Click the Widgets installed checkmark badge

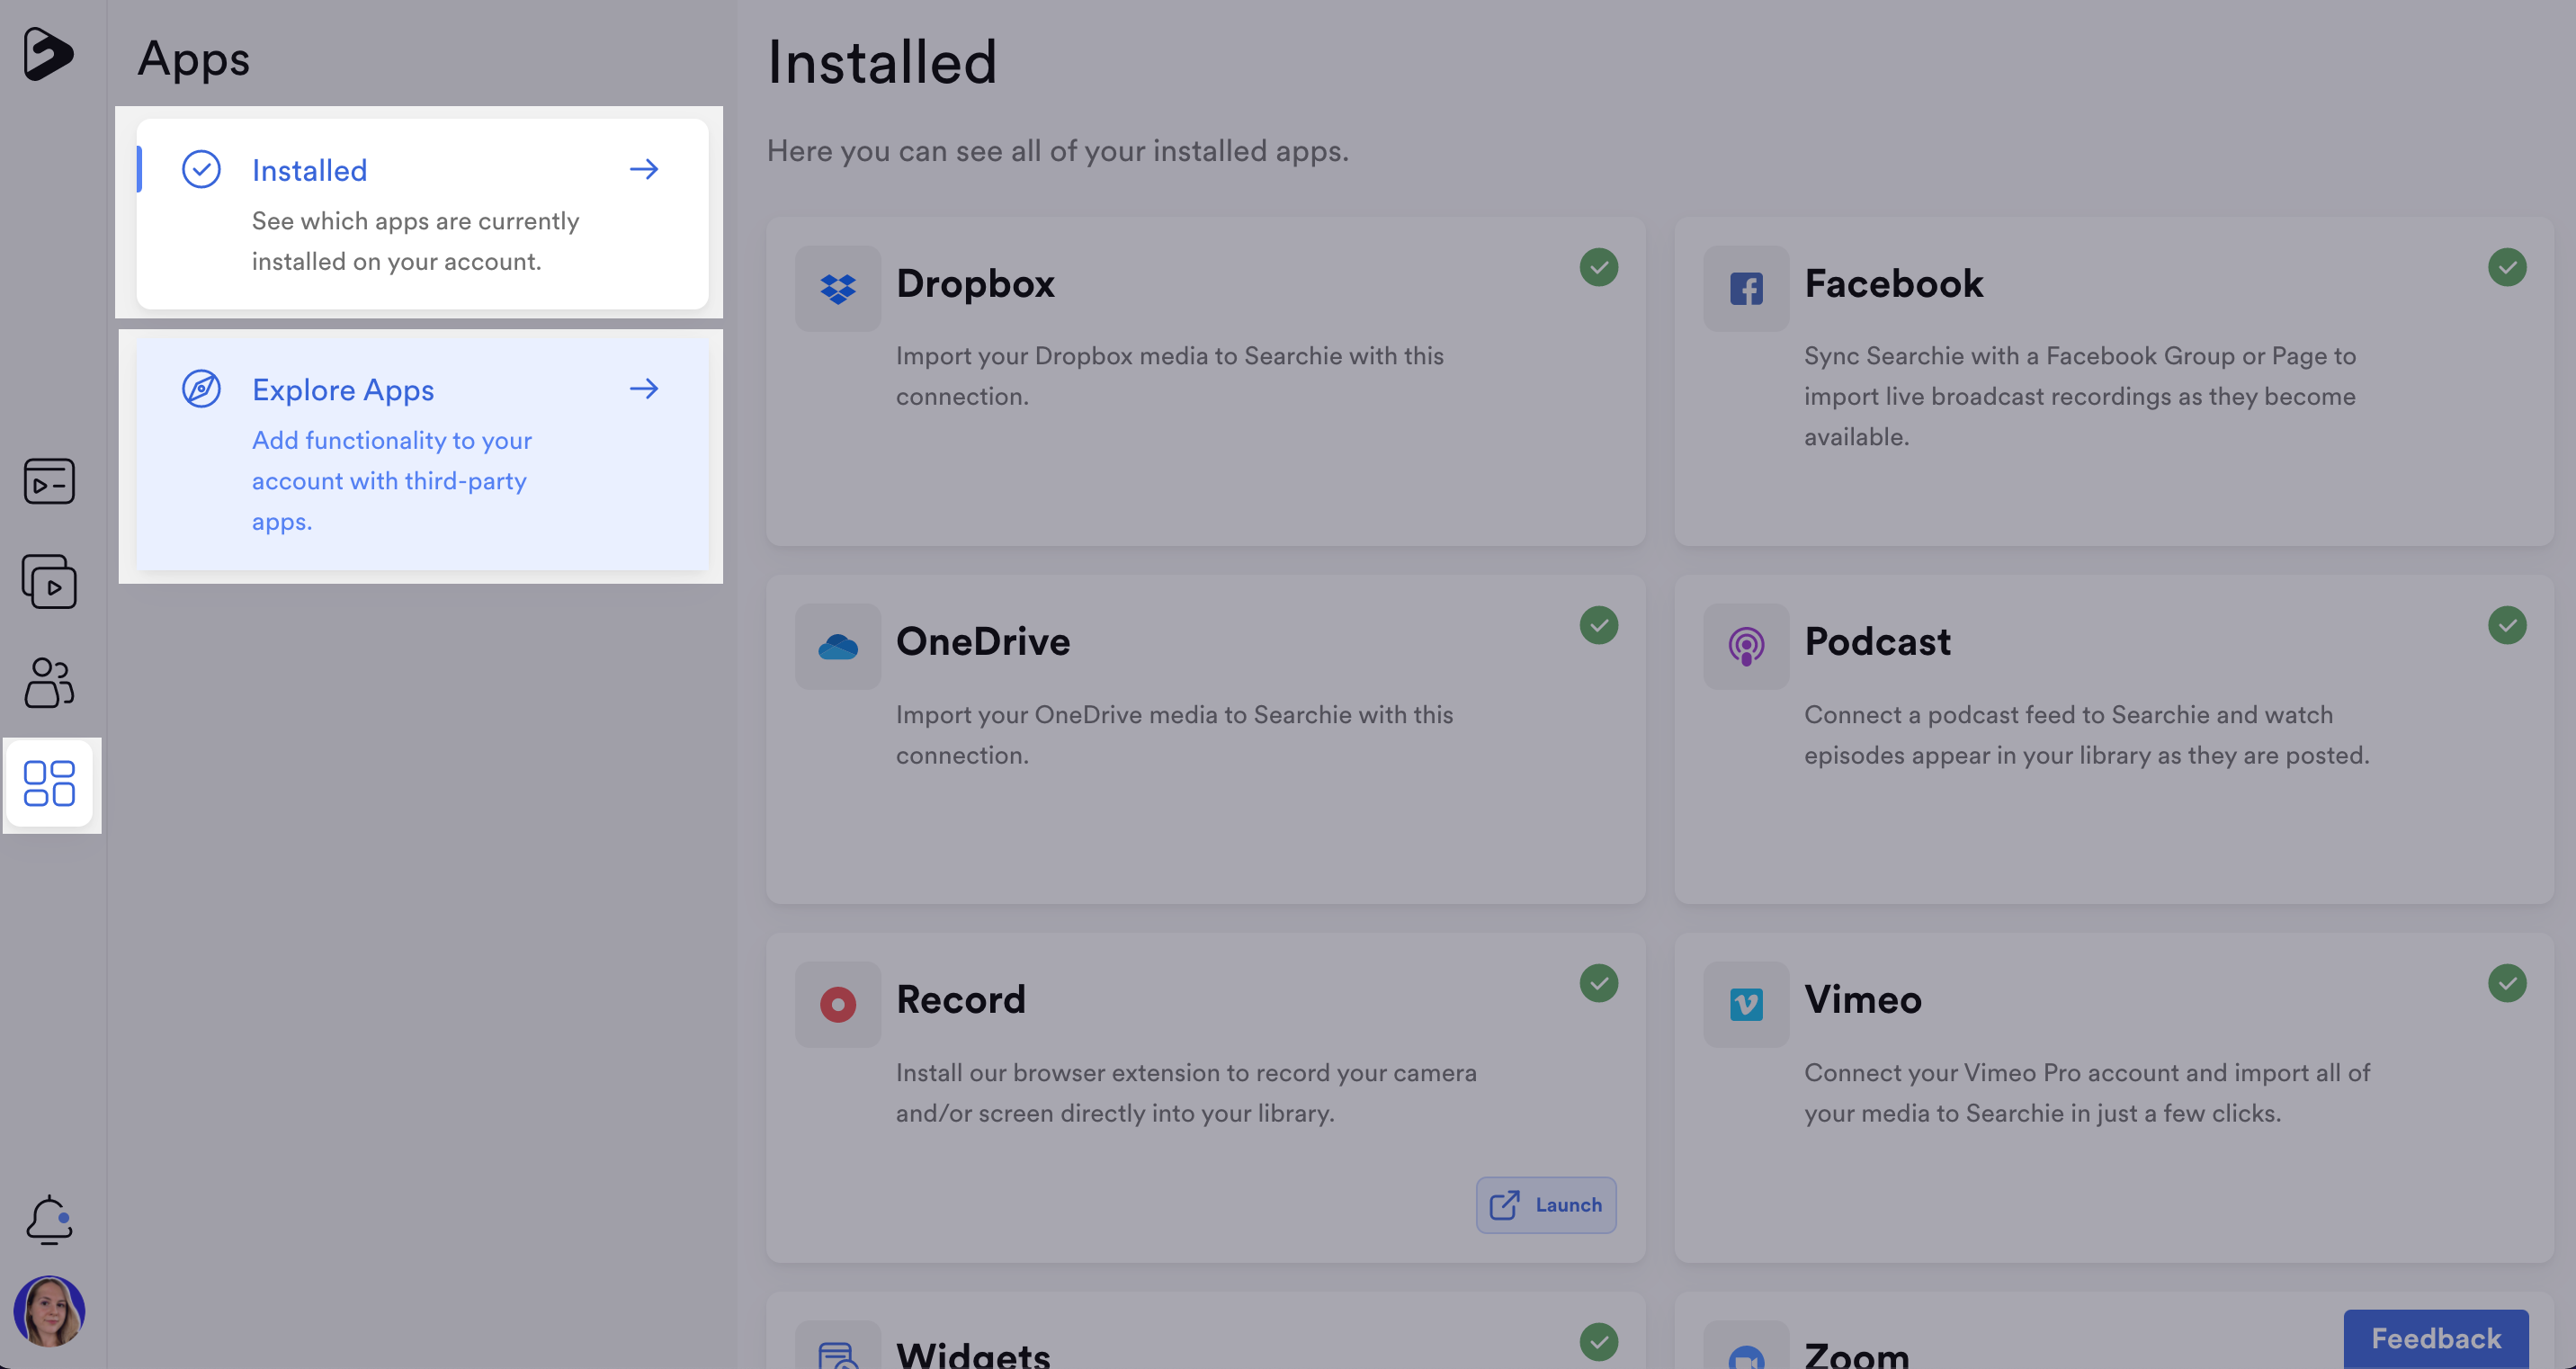1599,1342
